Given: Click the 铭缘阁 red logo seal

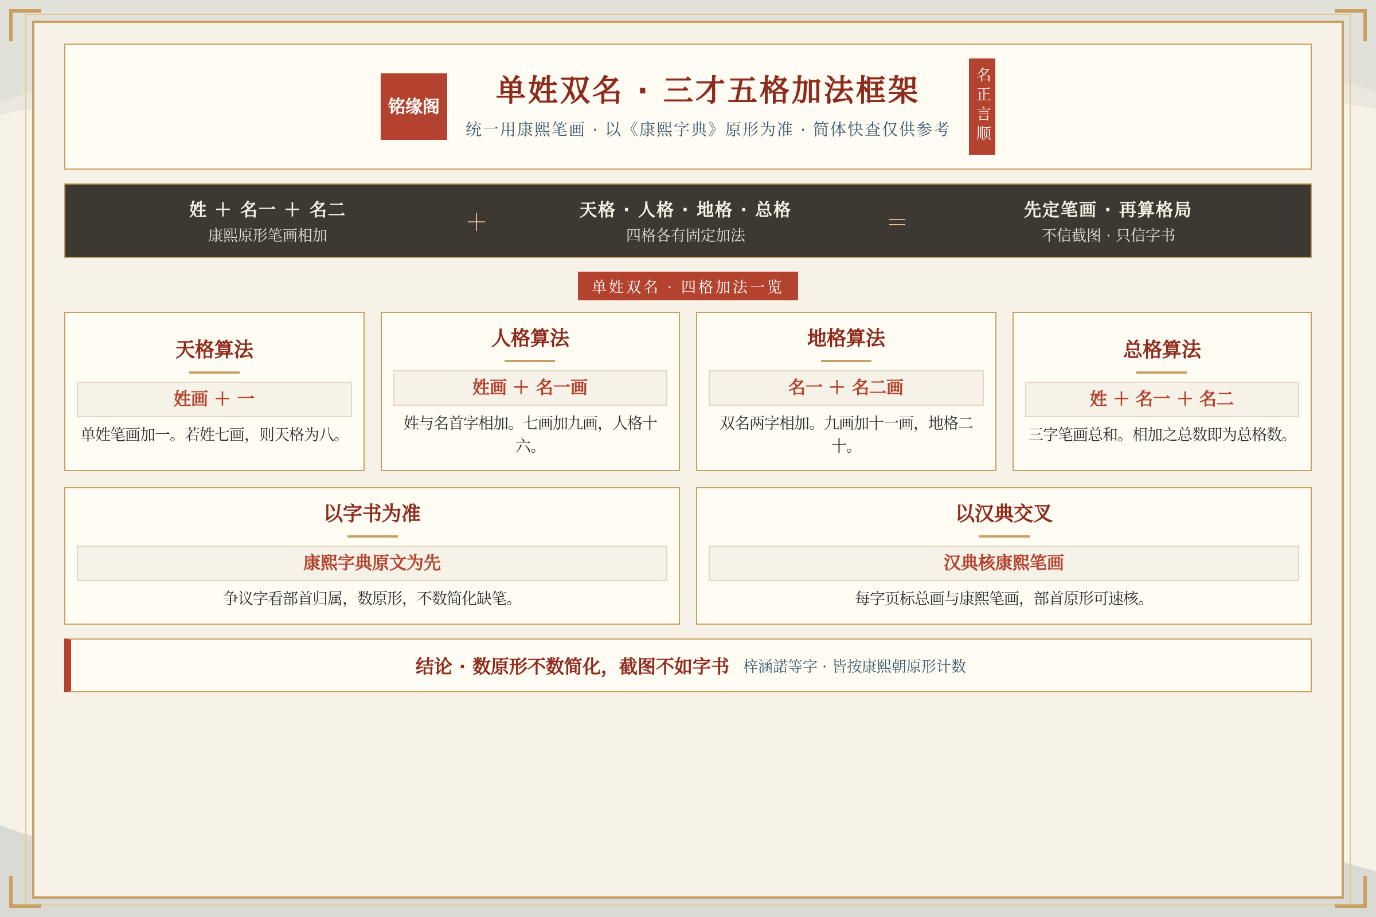Looking at the screenshot, I should (x=413, y=107).
